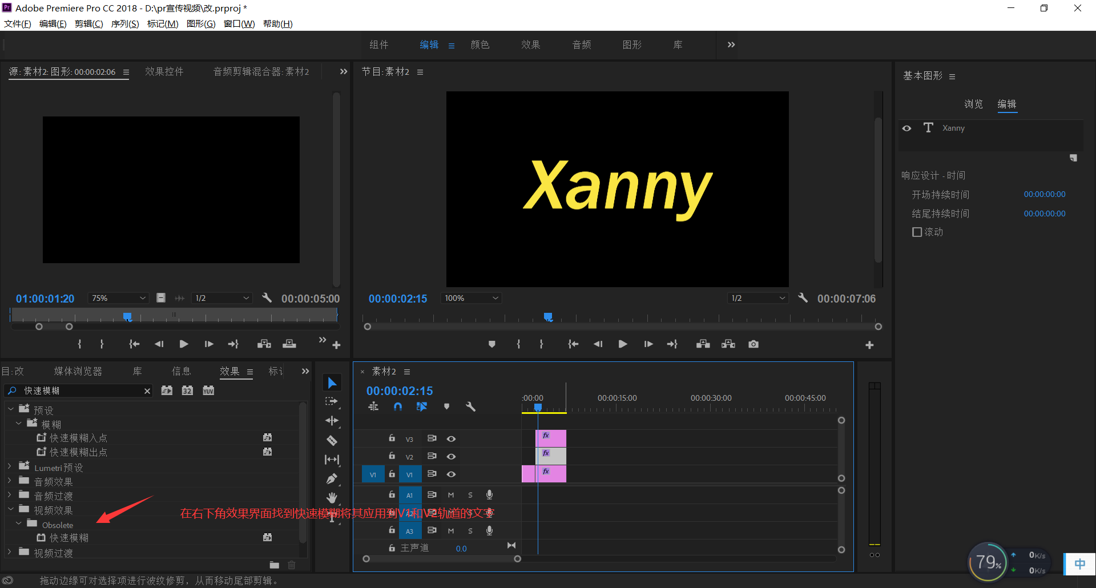Viewport: 1096px width, 588px height.
Task: Enable voice-over record on A1
Action: point(489,495)
